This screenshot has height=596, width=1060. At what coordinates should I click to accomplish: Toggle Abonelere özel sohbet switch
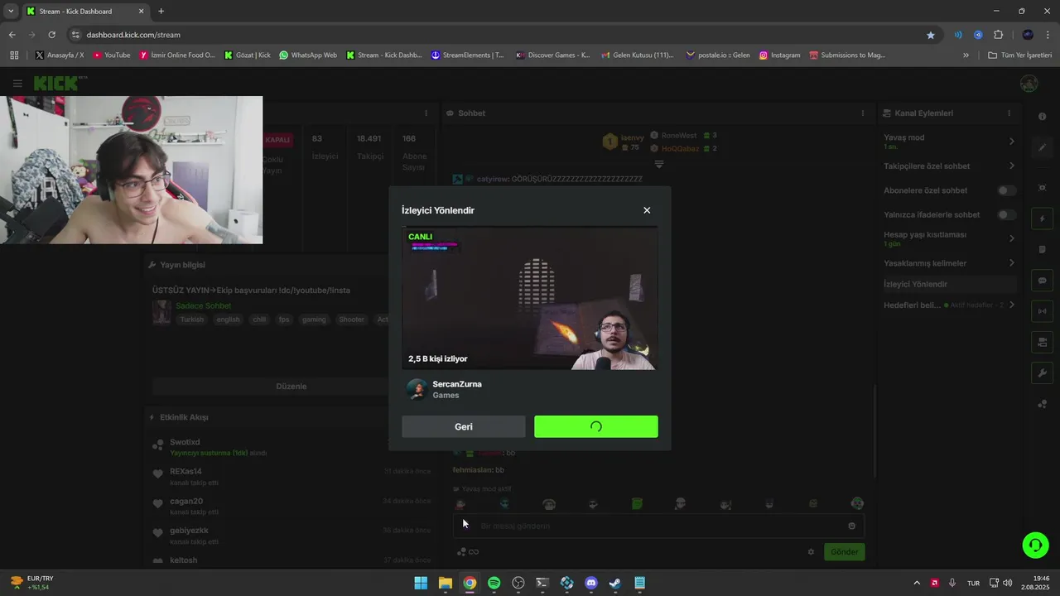point(1006,190)
